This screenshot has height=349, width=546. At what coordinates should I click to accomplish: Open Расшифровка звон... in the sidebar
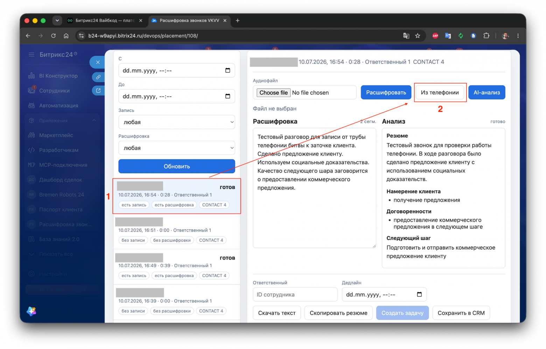click(65, 224)
